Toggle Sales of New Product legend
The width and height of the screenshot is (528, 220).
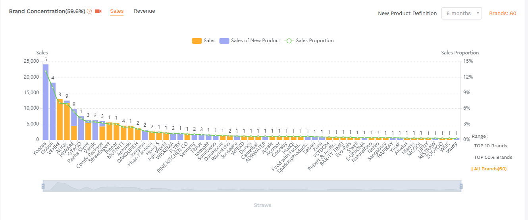224,41
